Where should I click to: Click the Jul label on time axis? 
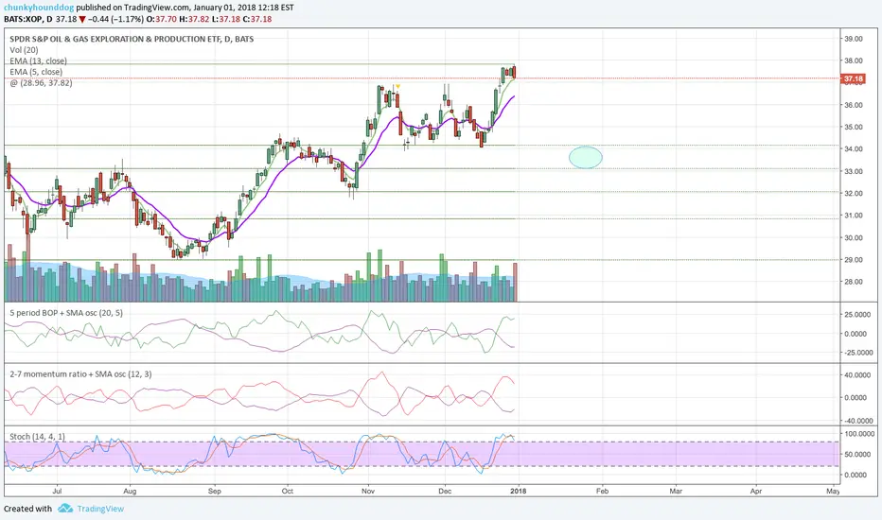point(57,491)
